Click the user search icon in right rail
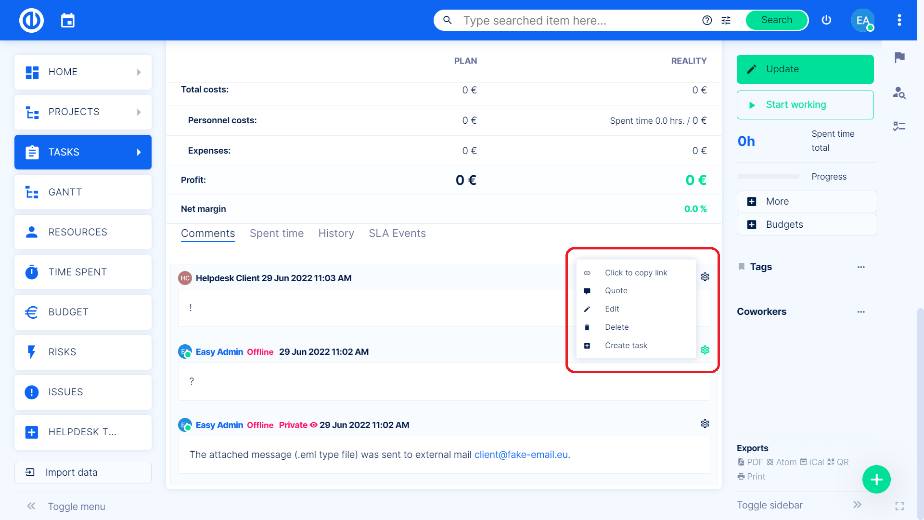This screenshot has width=924, height=520. [x=899, y=92]
